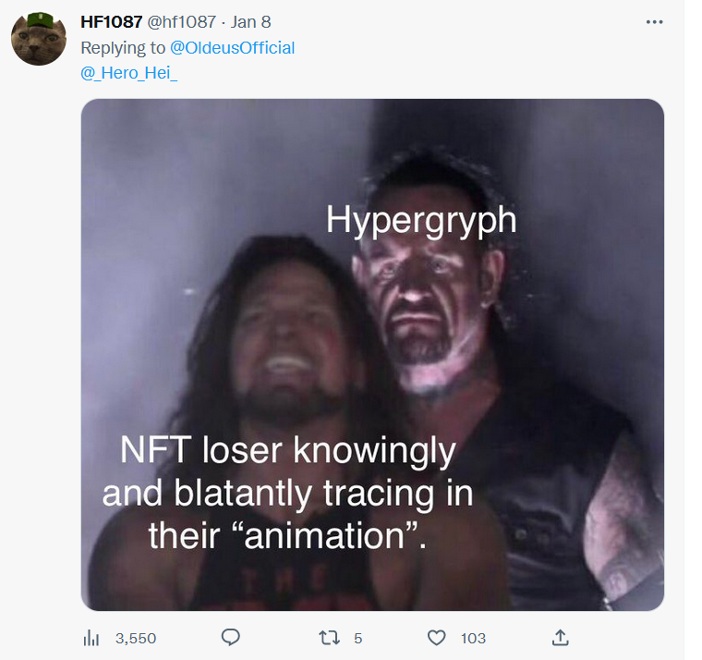
Task: Click the 'Hypergryph' caption on the meme
Action: (x=420, y=220)
